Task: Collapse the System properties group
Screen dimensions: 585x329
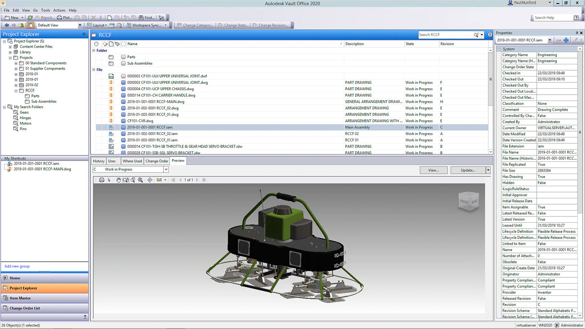Action: coord(499,49)
